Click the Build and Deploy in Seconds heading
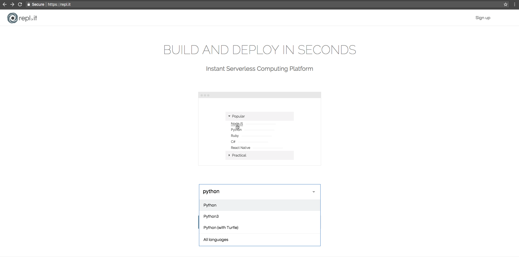 [x=260, y=50]
